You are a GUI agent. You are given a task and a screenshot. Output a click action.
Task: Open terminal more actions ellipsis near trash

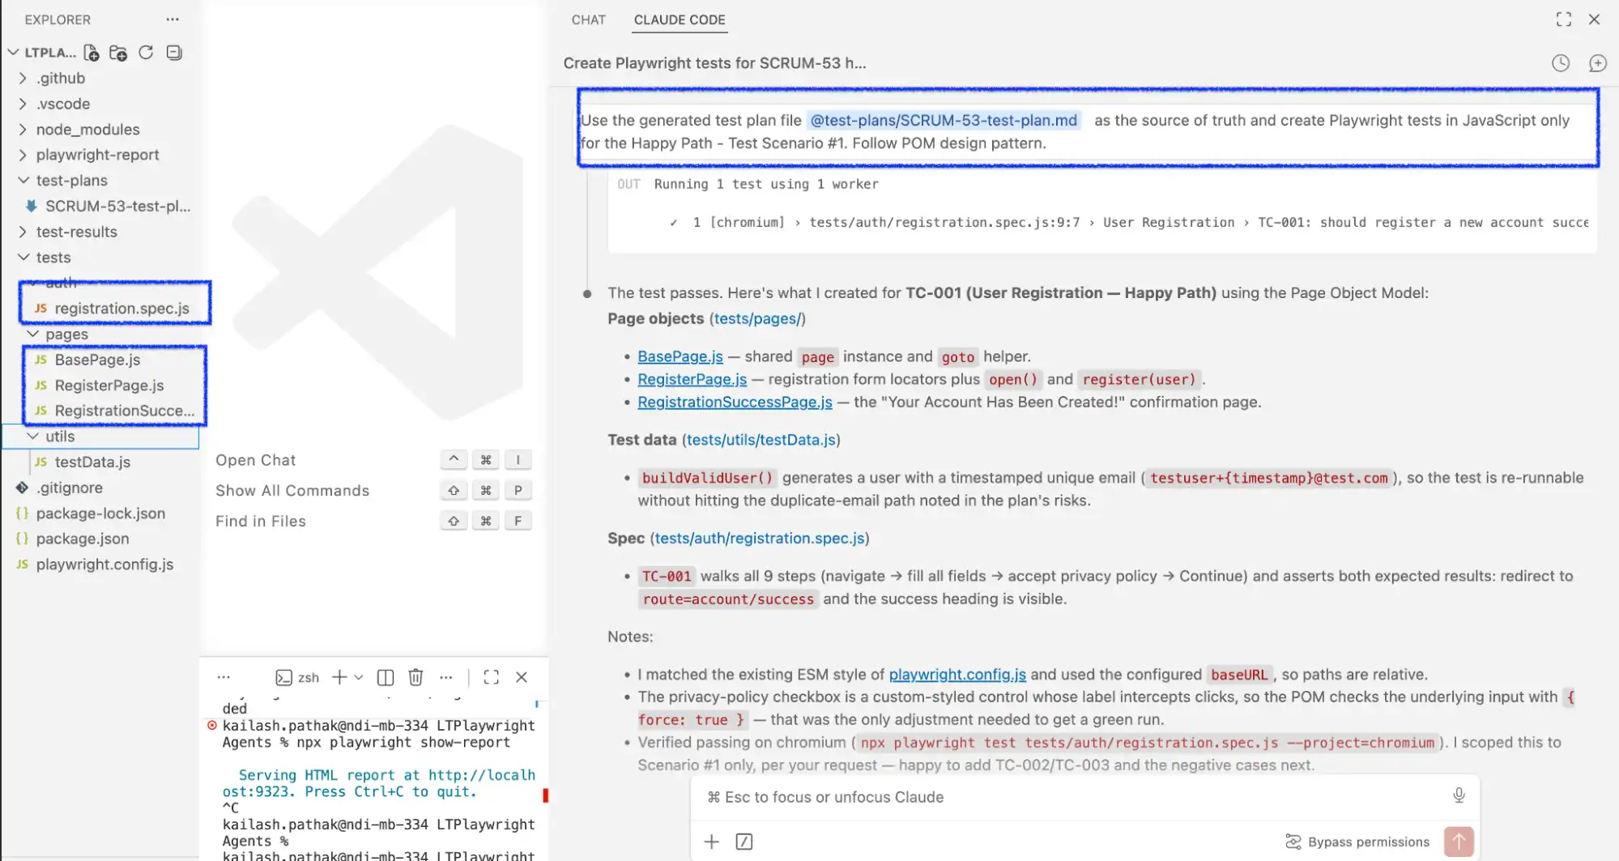[x=446, y=677]
